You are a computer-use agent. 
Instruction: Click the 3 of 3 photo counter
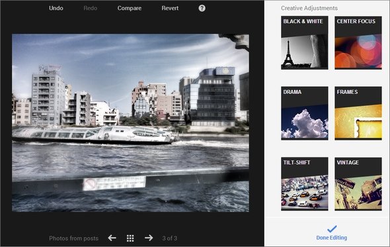pyautogui.click(x=170, y=238)
